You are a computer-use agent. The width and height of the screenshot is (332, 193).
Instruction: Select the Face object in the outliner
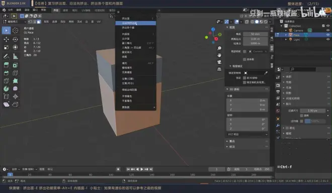(x=296, y=35)
